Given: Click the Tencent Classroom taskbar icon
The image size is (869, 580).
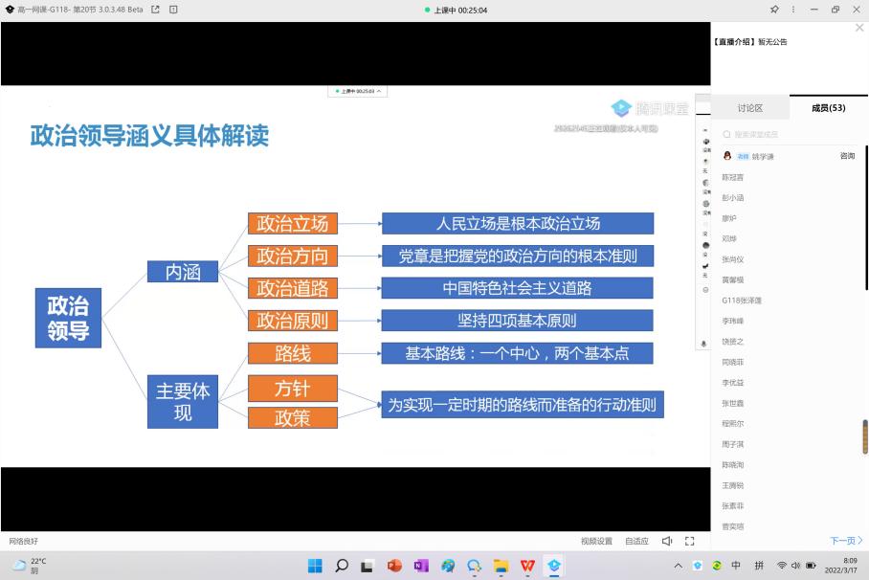Looking at the screenshot, I should [x=554, y=566].
